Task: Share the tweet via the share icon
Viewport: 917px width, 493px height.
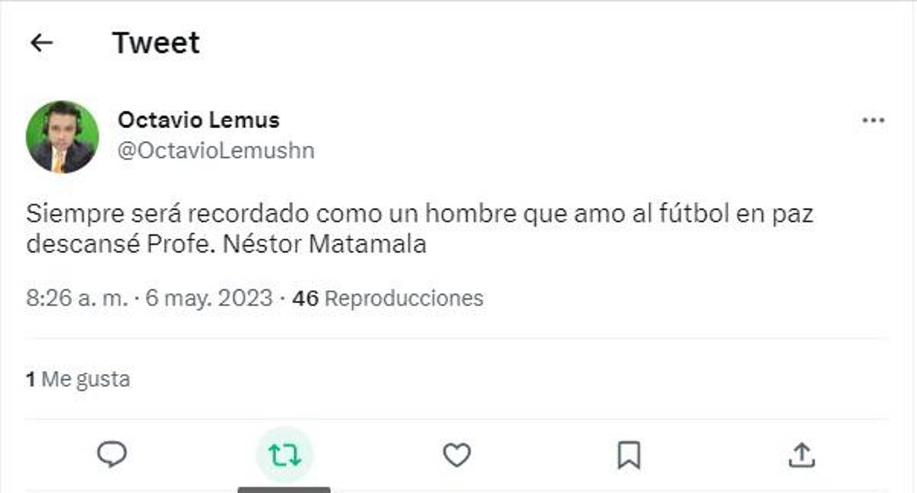Action: 802,455
